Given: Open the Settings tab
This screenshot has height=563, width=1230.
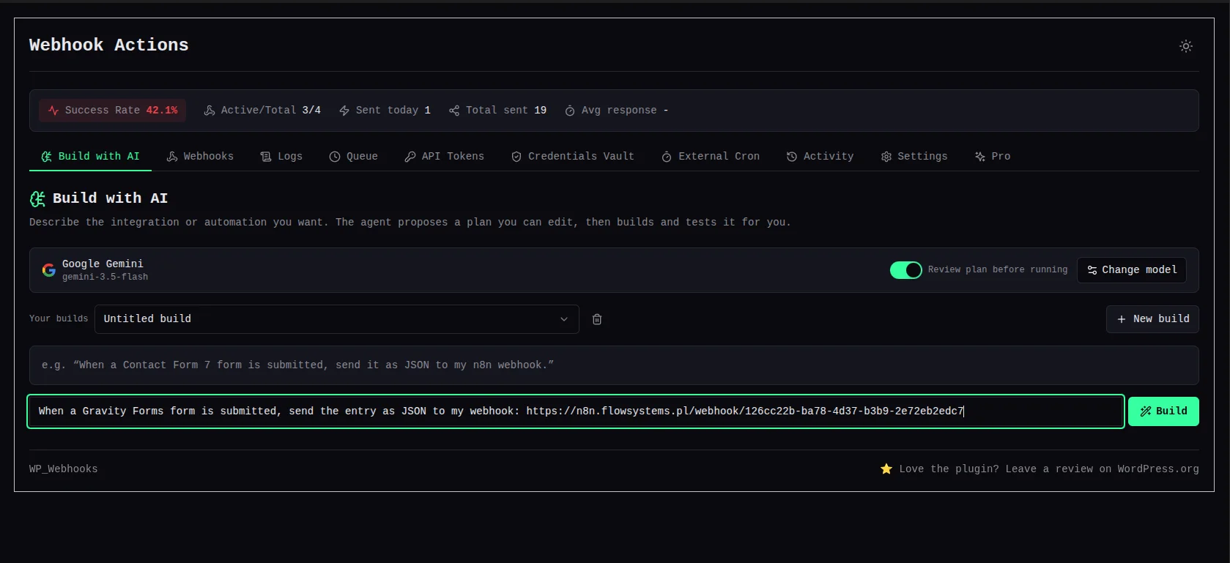Looking at the screenshot, I should click(x=914, y=157).
